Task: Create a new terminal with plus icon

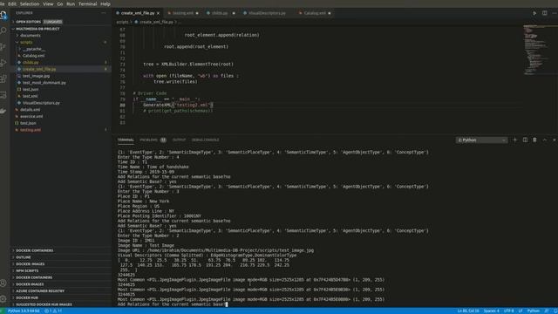Action: click(x=514, y=140)
